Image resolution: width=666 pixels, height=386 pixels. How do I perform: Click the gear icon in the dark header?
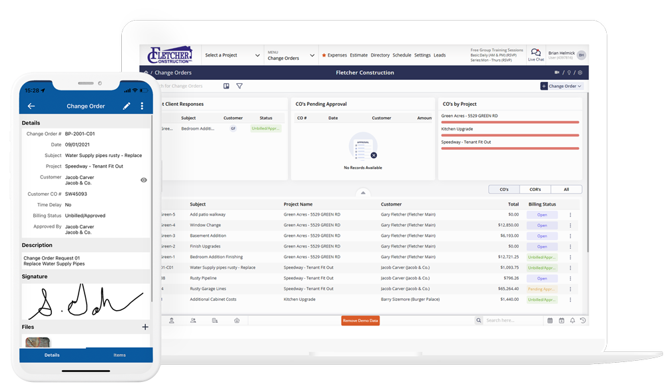tap(580, 73)
